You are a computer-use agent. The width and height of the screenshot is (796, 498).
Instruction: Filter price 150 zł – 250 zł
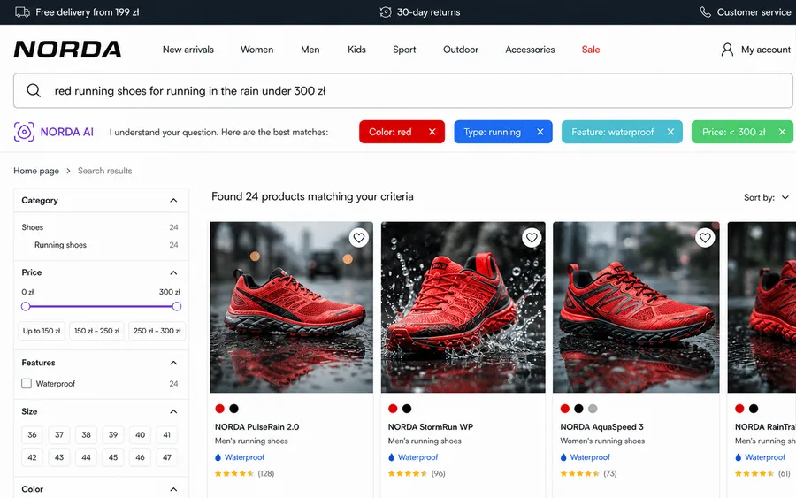point(97,331)
